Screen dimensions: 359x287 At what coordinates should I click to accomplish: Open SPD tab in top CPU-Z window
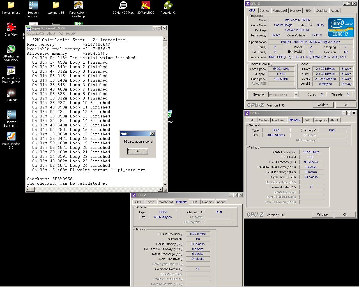(308, 11)
